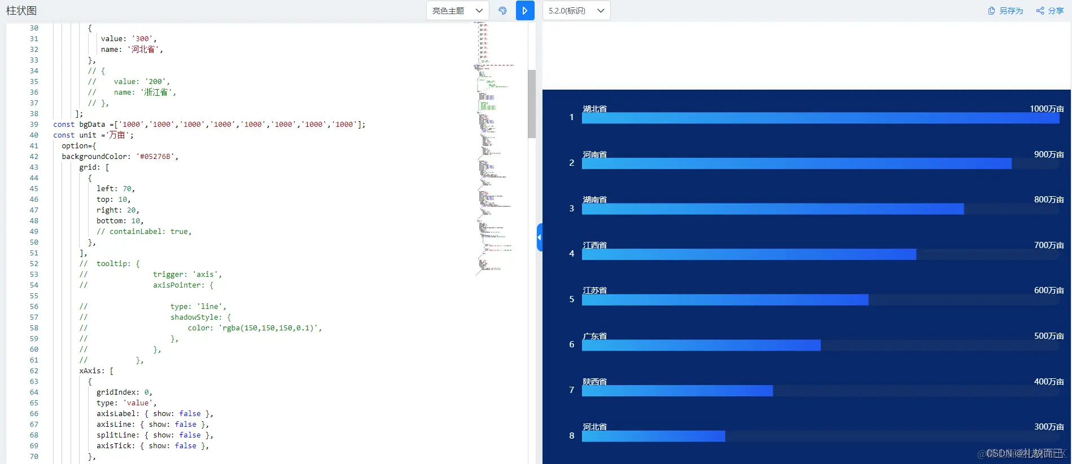Click the 'bottom: 10,' code line
This screenshot has height=464, width=1072.
120,221
